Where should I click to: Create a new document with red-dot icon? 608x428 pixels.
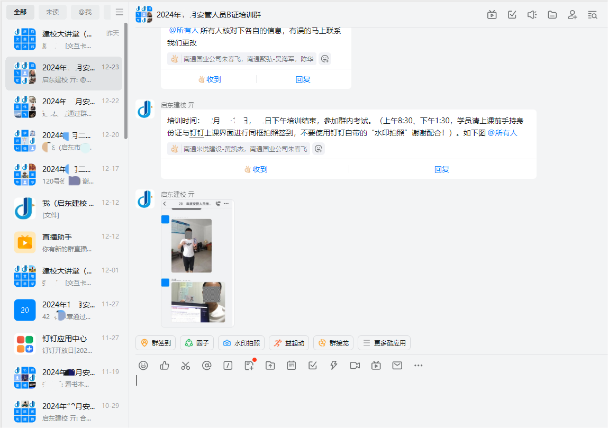tap(249, 365)
